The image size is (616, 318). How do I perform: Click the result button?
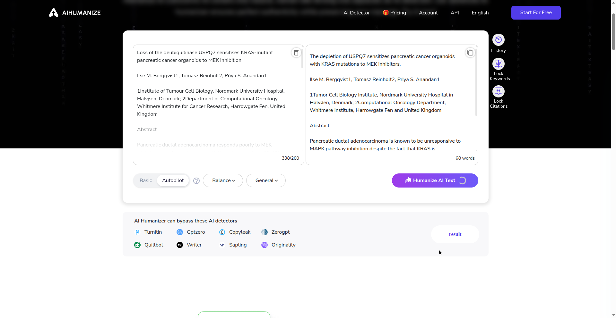coord(455,234)
